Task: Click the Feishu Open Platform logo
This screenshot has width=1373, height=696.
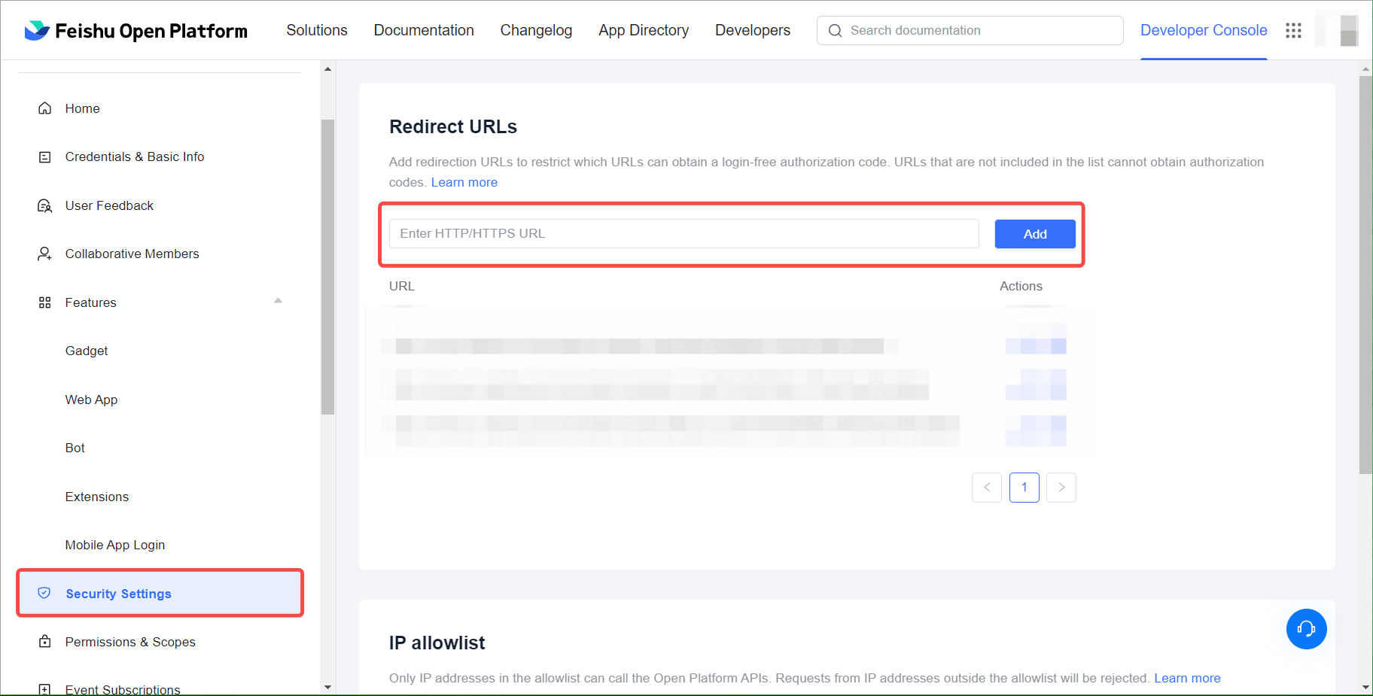Action: (135, 31)
